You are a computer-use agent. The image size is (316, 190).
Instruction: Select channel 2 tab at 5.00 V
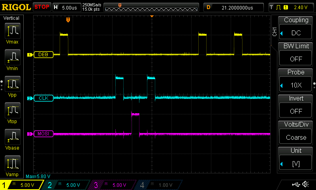66,185
